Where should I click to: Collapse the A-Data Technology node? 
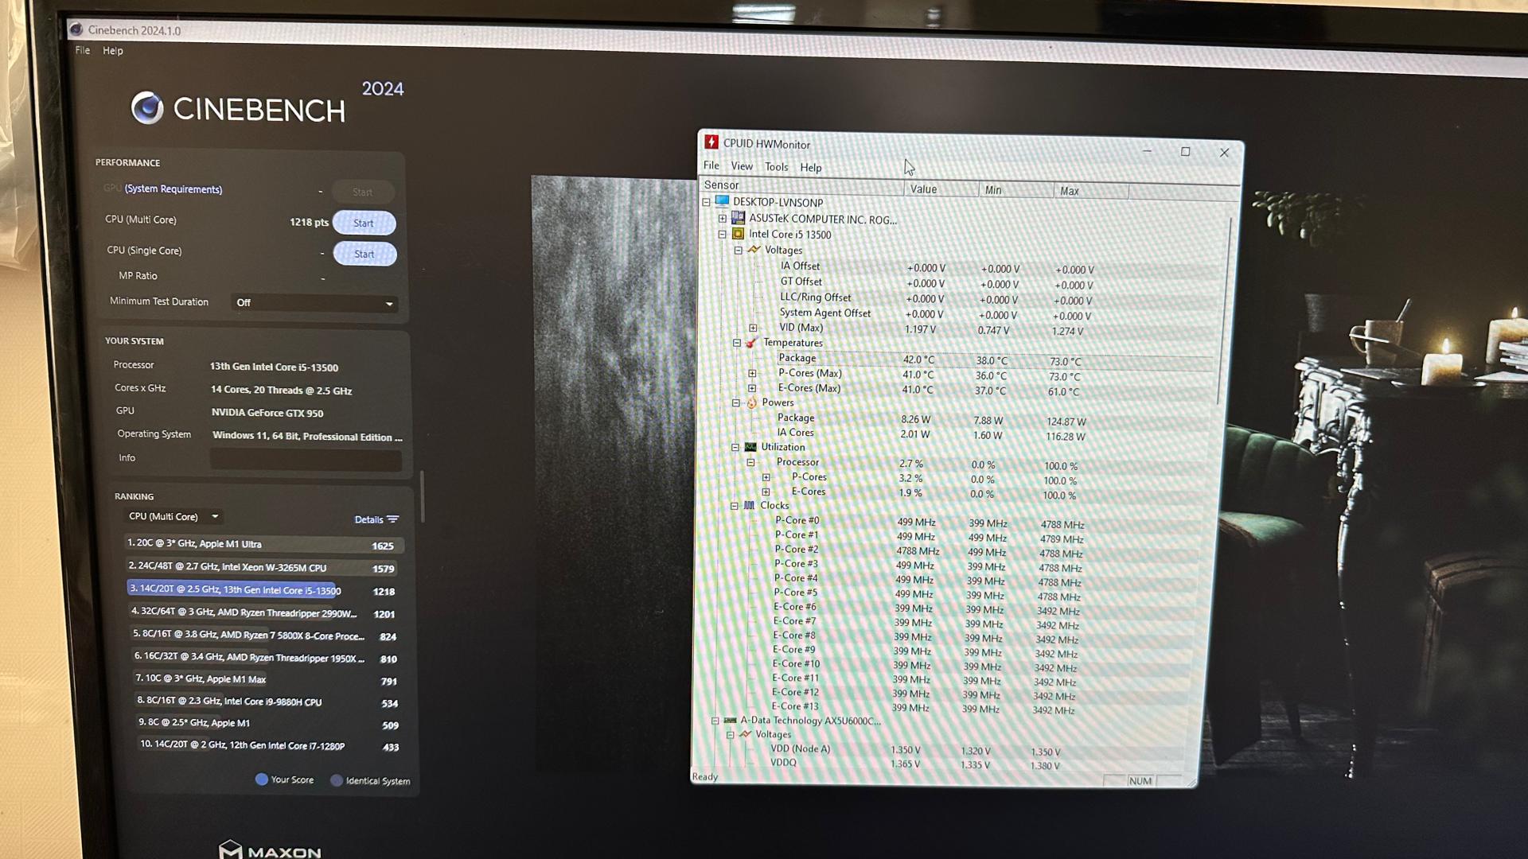tap(715, 721)
